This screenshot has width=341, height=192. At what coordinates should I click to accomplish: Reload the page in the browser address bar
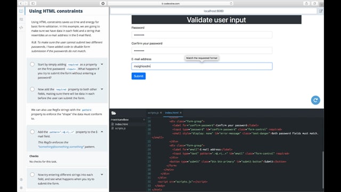[231, 4]
